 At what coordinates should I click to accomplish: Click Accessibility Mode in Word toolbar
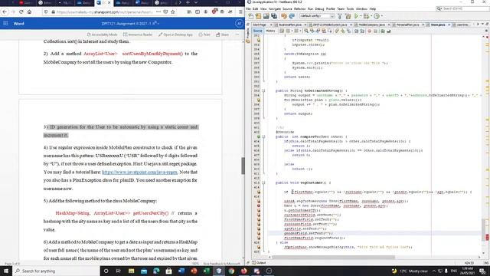(102, 34)
